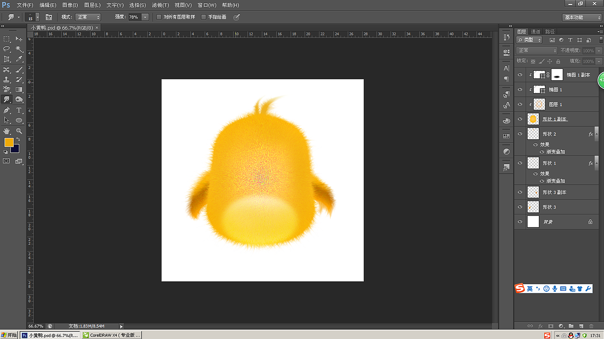Select the Crop tool
The height and width of the screenshot is (339, 604).
click(x=7, y=59)
